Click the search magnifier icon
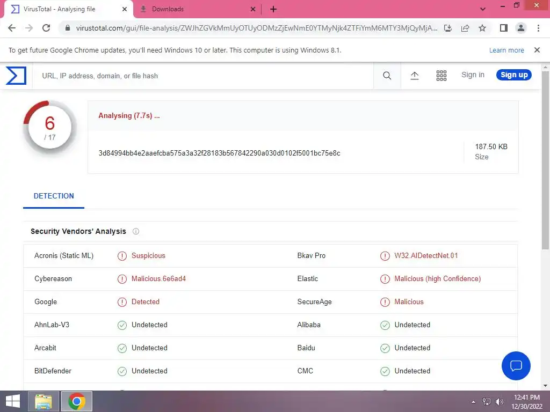 [x=387, y=75]
